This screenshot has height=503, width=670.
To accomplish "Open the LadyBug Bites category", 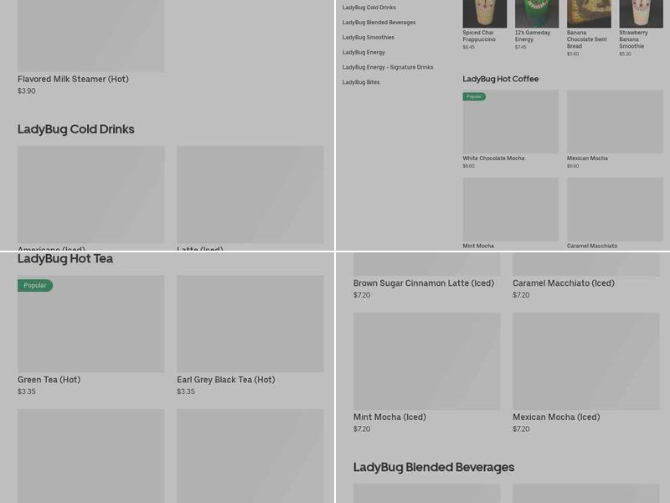I will [361, 82].
